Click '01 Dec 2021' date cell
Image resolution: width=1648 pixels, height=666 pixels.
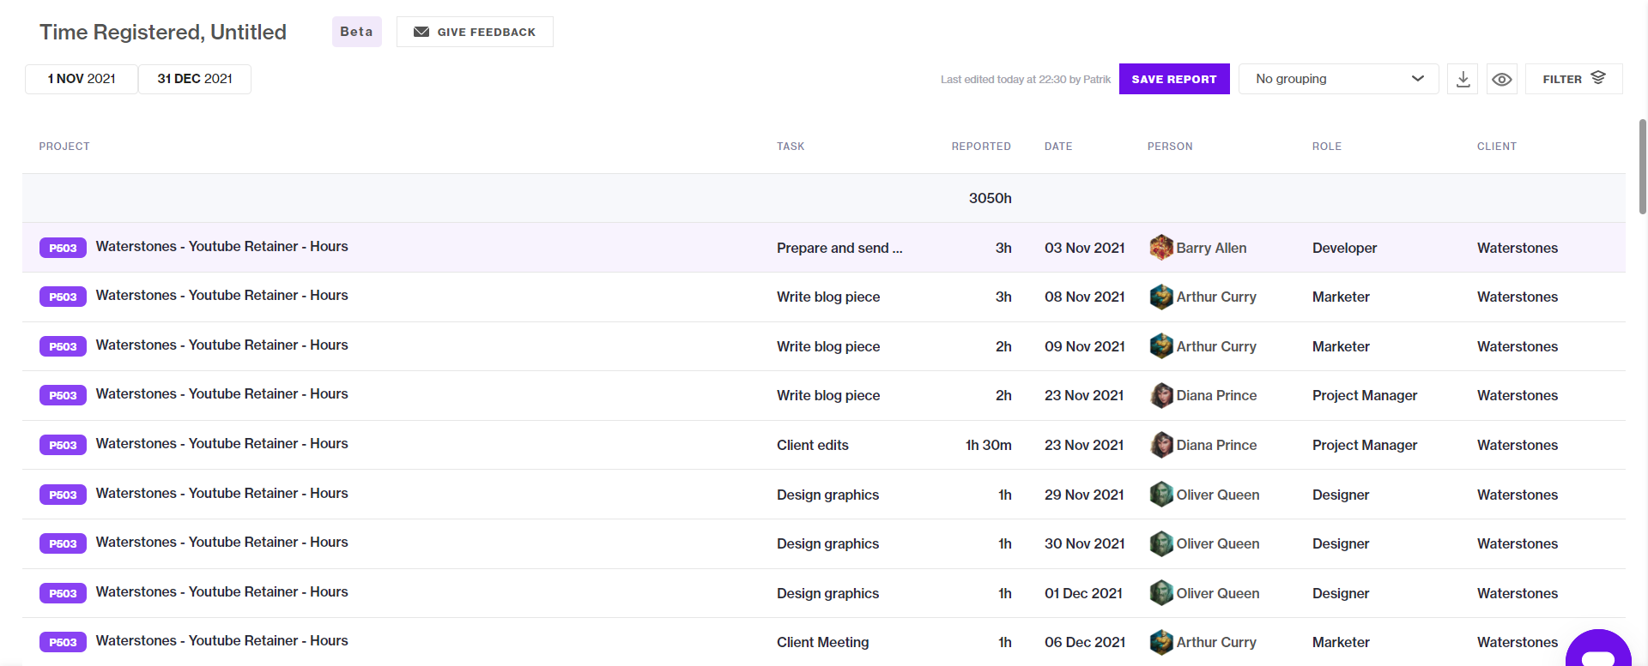(x=1083, y=593)
